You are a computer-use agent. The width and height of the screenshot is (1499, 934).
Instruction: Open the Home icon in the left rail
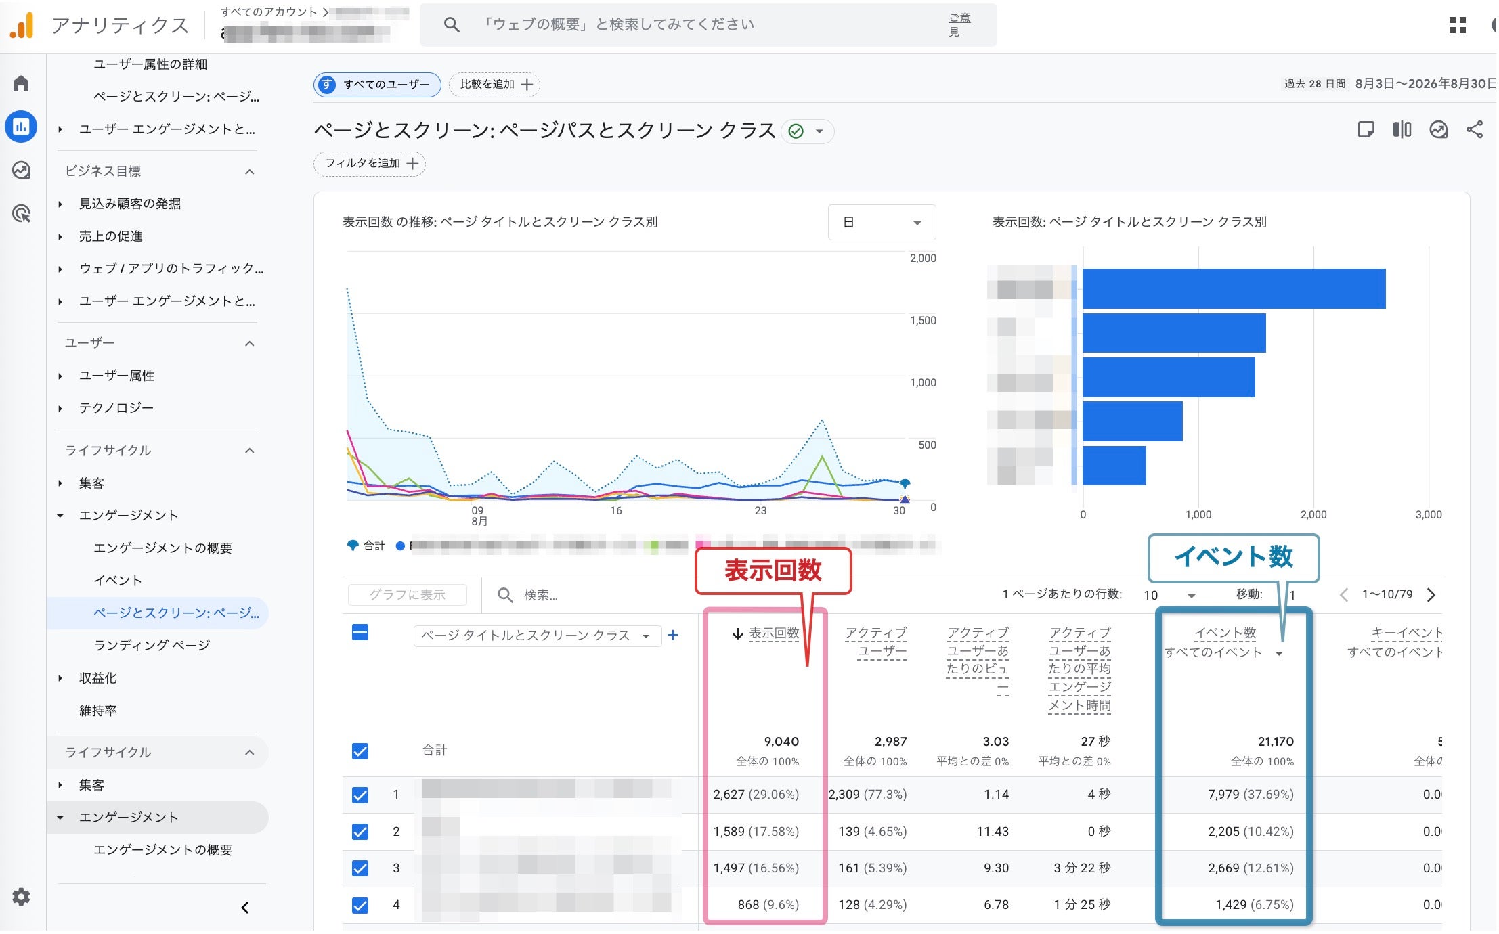point(21,83)
